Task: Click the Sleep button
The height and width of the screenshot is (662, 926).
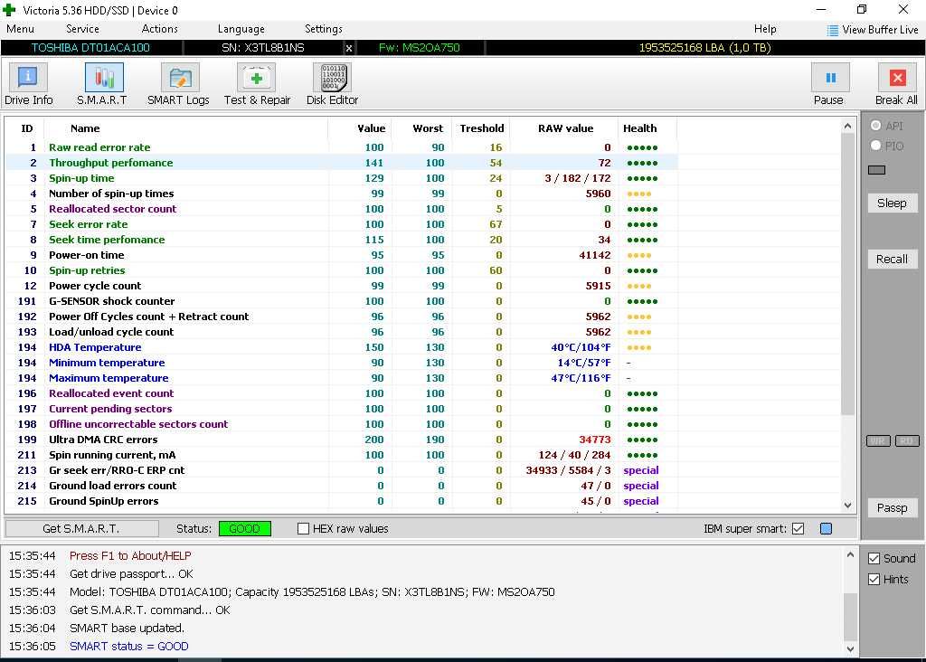Action: [x=892, y=203]
